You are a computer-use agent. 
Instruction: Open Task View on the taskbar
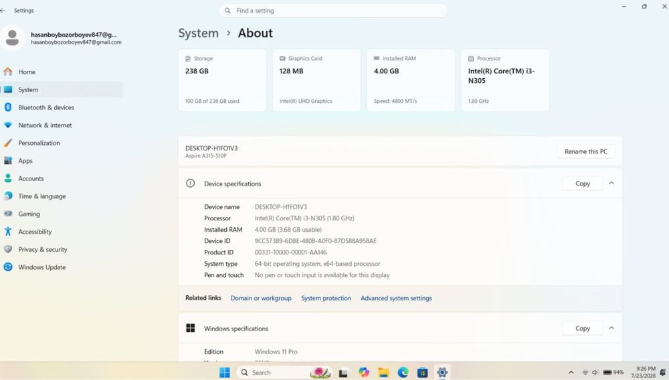click(343, 373)
